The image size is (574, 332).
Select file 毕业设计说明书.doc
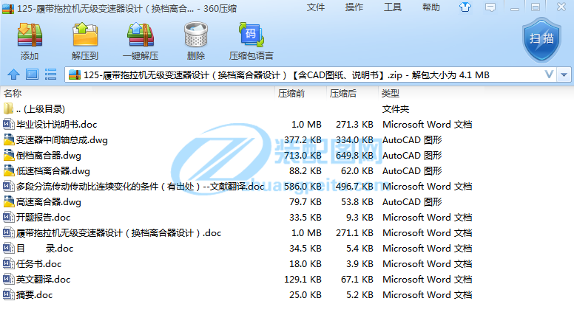pyautogui.click(x=57, y=125)
